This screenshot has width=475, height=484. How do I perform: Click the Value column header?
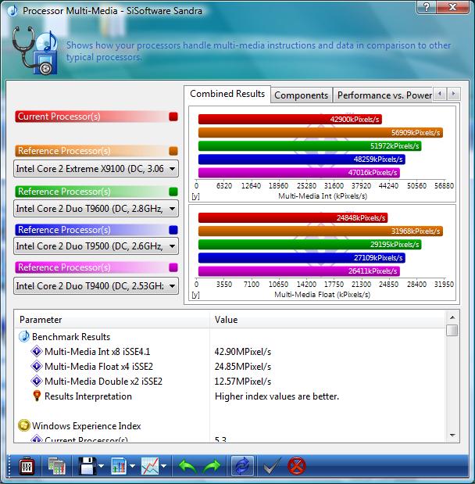[x=327, y=320]
